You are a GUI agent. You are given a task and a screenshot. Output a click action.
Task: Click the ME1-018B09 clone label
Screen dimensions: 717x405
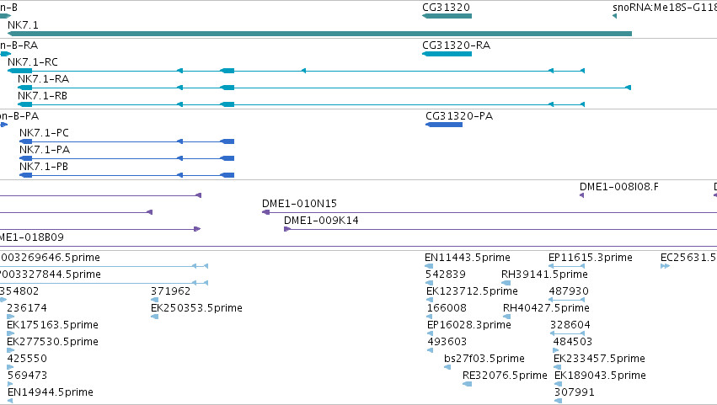coord(31,237)
